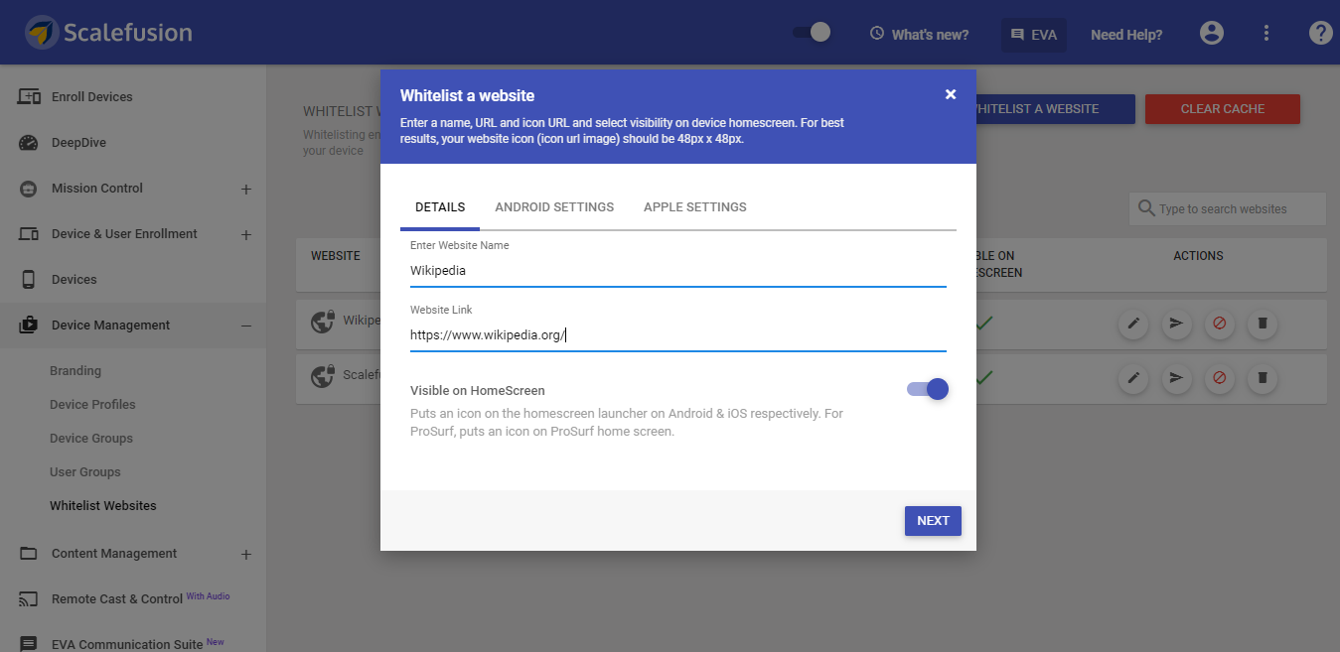Click the Mission Control sidebar item
Image resolution: width=1340 pixels, height=652 pixels.
pos(97,189)
